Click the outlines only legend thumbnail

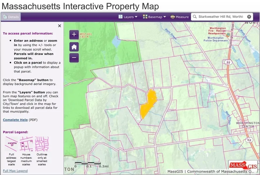(42, 144)
